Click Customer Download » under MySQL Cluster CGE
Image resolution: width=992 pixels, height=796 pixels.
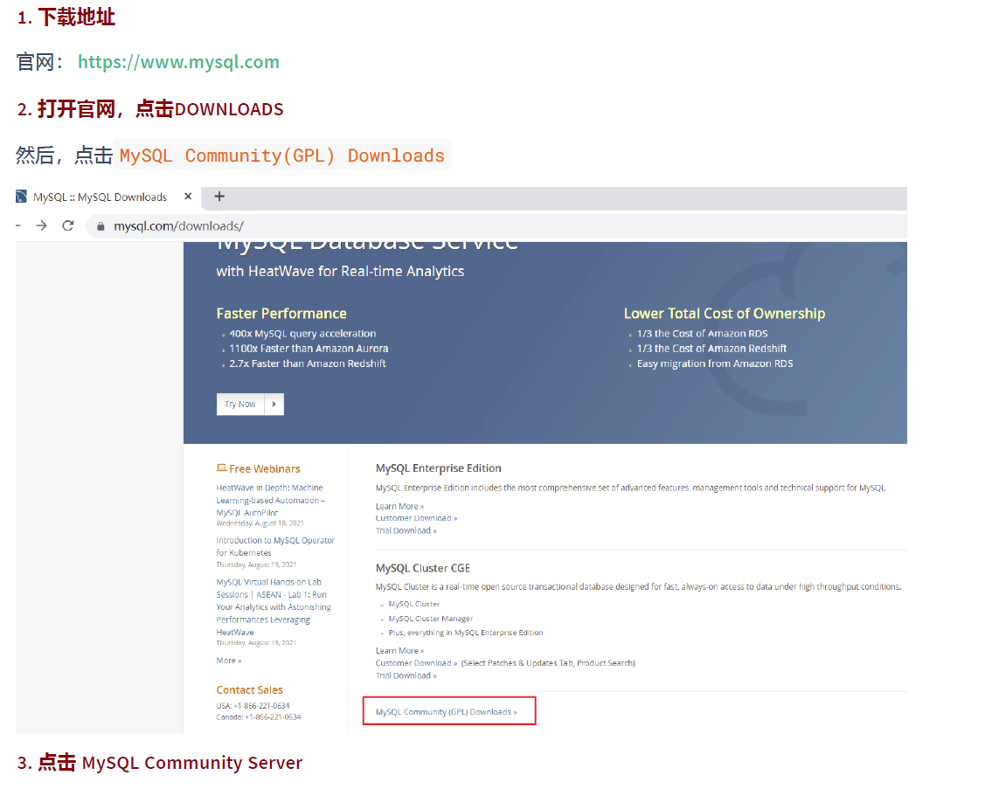[x=416, y=663]
